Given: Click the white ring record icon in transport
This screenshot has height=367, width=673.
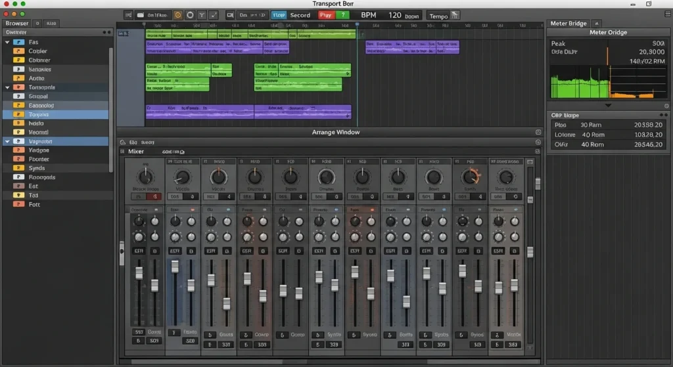Looking at the screenshot, I should pyautogui.click(x=190, y=15).
